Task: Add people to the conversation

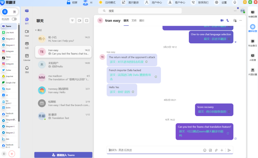Action: tap(235, 20)
